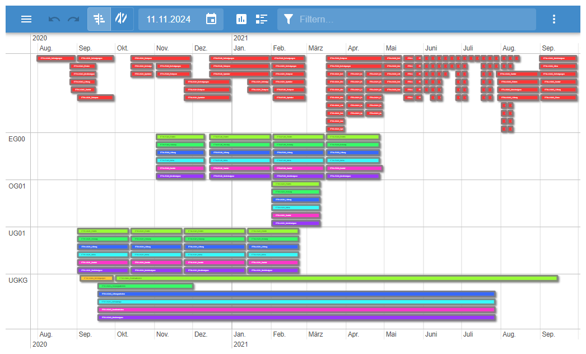The width and height of the screenshot is (586, 354).
Task: Click the magenta bar in OG01 row
Action: click(296, 215)
